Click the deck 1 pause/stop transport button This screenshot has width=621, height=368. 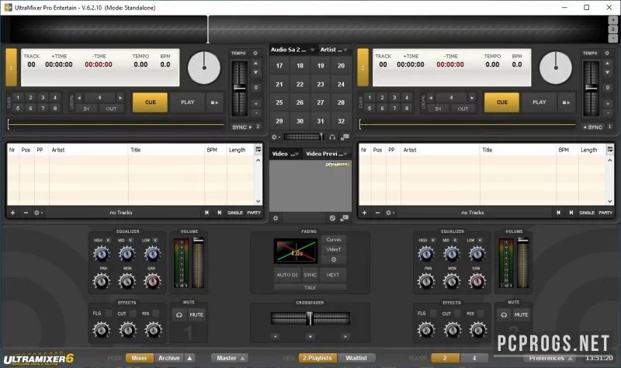point(215,102)
